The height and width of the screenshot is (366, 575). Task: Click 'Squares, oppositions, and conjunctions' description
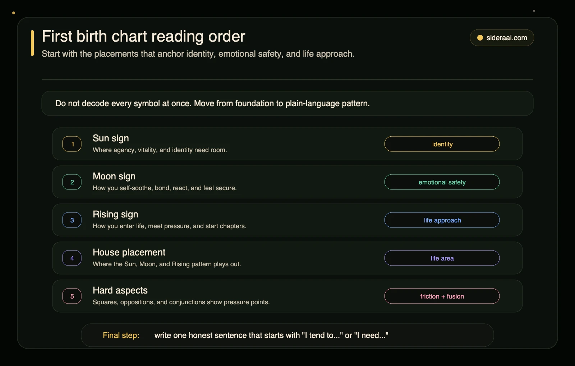[x=181, y=302]
